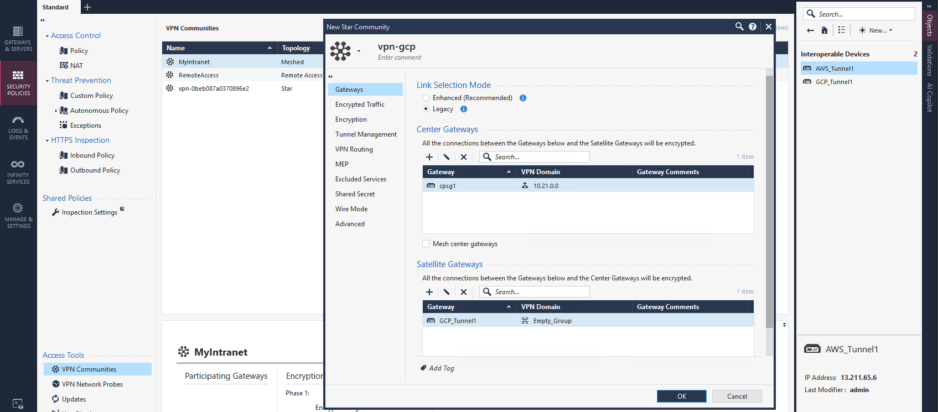Open Manage & Settings view
Viewport: 938px width, 412px height.
[18, 215]
